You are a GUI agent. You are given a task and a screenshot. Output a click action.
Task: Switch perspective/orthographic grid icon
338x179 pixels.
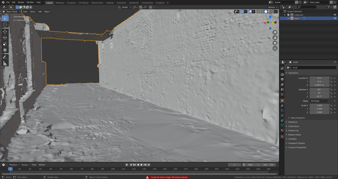click(x=275, y=48)
